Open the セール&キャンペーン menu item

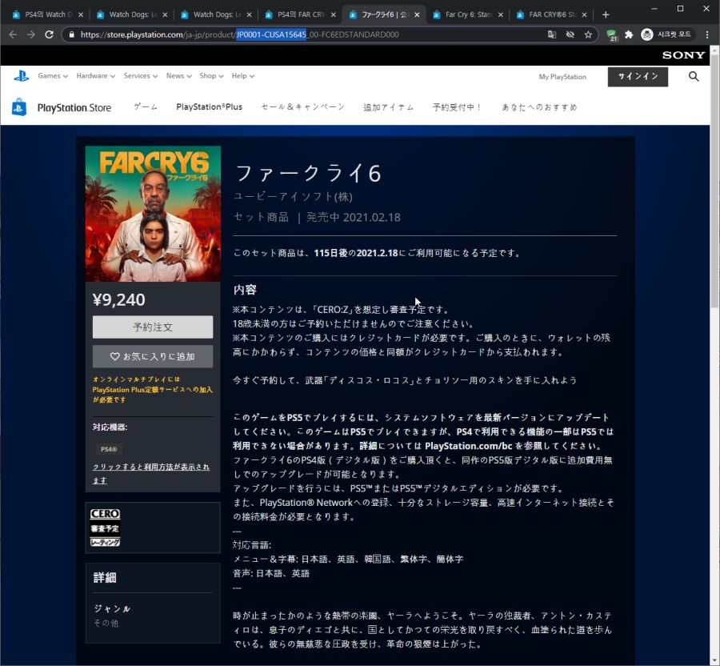(302, 107)
